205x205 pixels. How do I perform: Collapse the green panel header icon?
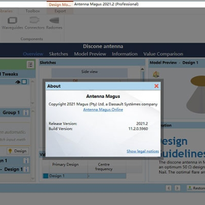coord(30,65)
